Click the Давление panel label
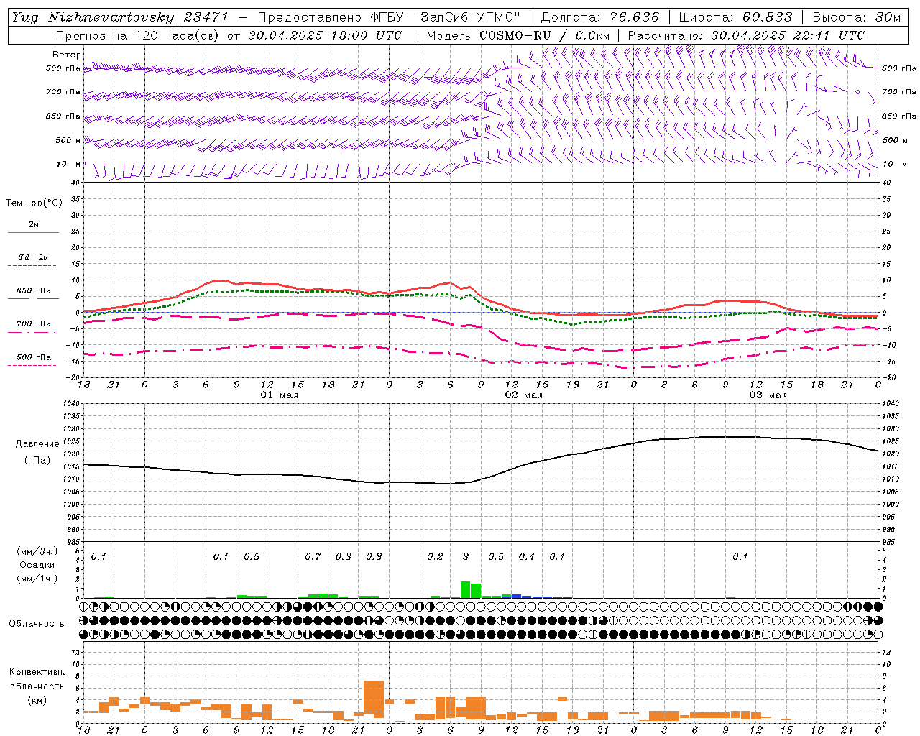The width and height of the screenshot is (920, 736). [x=37, y=444]
